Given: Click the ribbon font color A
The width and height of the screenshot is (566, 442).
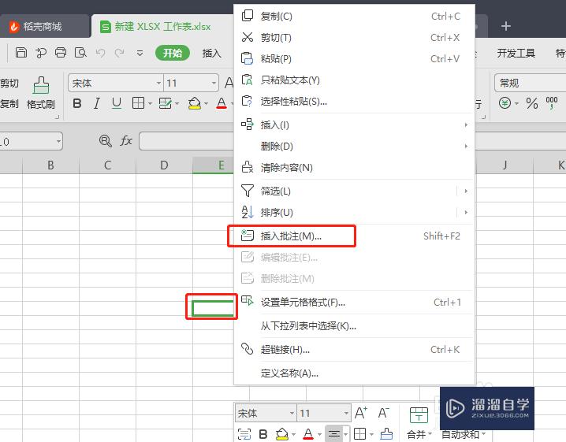Looking at the screenshot, I should 222,103.
